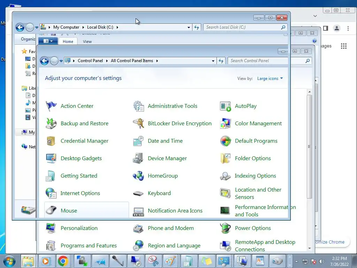The width and height of the screenshot is (357, 268).
Task: Open Internet Options globe icon
Action: tap(51, 193)
